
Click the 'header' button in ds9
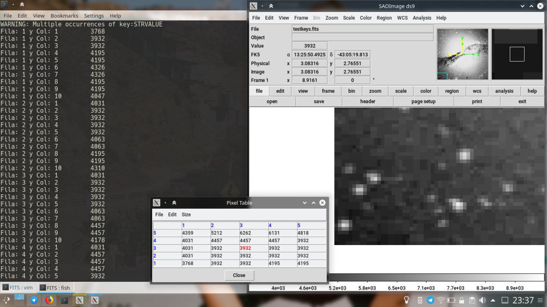click(368, 102)
